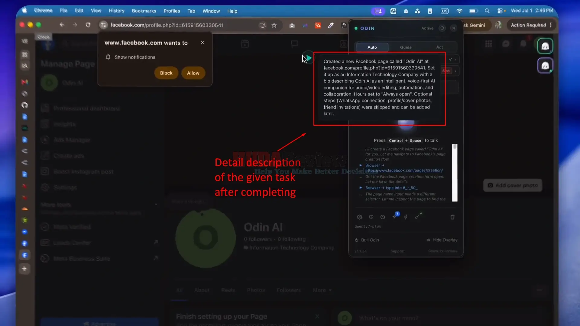Open the History menu in menu bar

[116, 11]
